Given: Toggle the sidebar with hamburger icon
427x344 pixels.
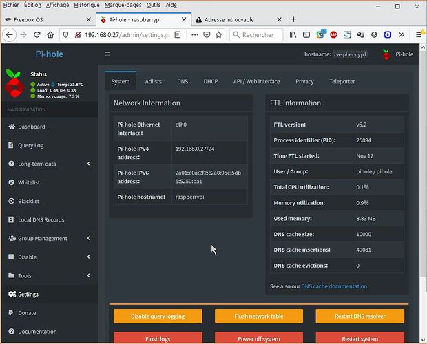Looking at the screenshot, I should coord(107,54).
